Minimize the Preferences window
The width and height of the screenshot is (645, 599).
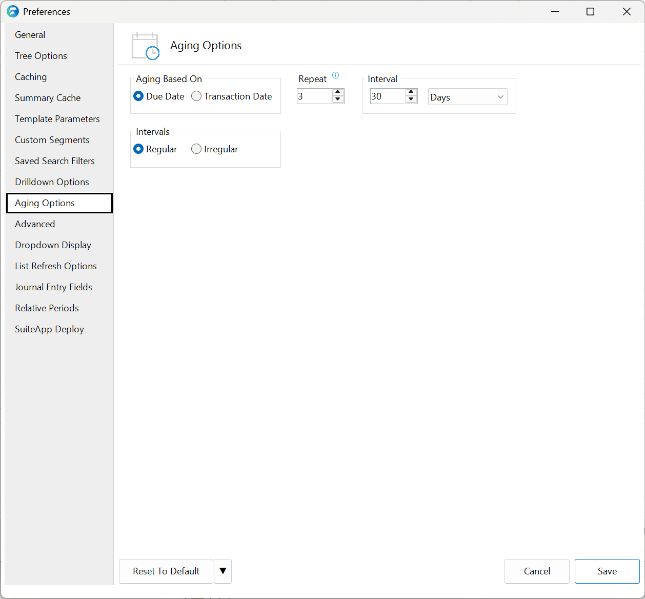pos(555,11)
